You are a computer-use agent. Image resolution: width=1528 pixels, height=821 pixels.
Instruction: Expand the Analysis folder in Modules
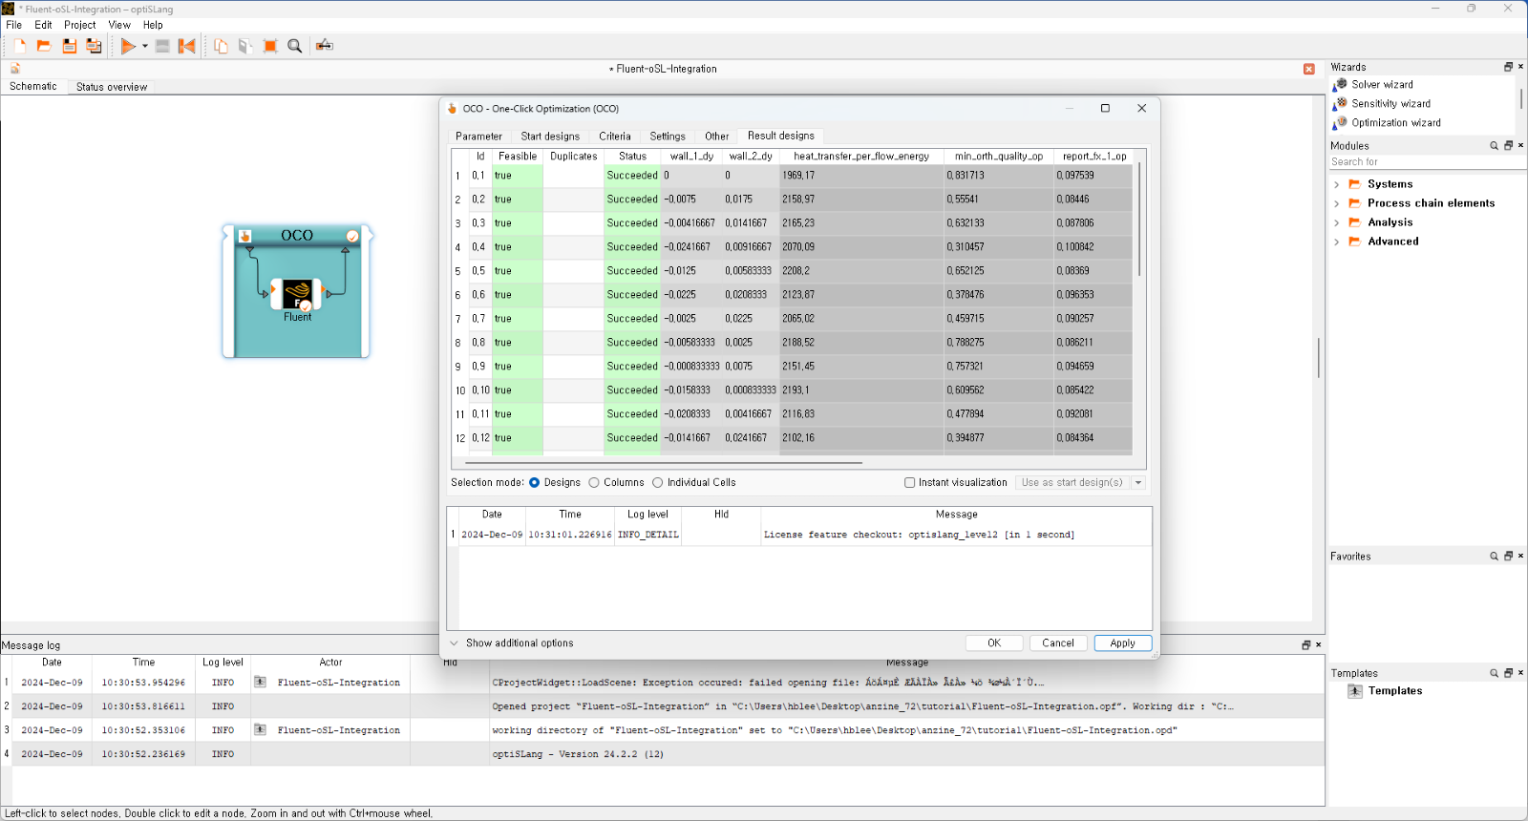click(x=1336, y=222)
